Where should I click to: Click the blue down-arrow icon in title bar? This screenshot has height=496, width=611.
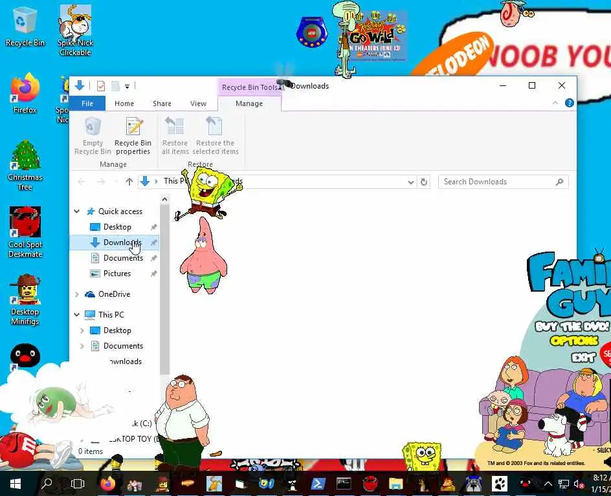[x=80, y=85]
